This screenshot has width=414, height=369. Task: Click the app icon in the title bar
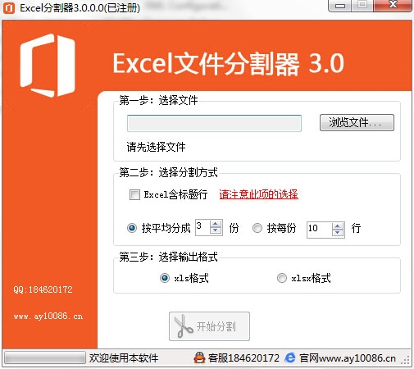click(x=9, y=8)
